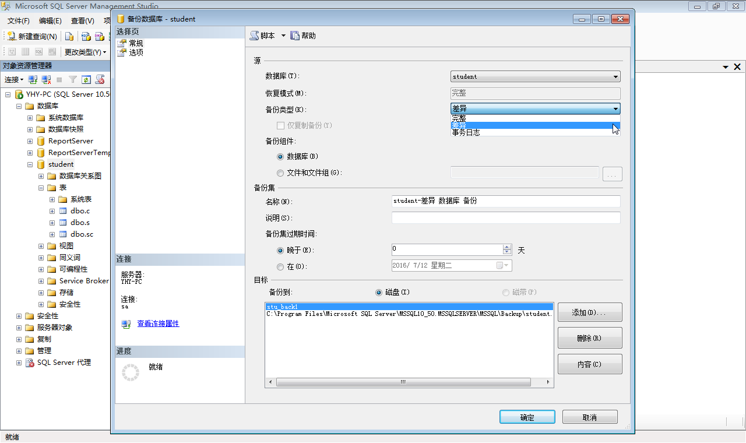Expand the 系统数据库 folder node
The image size is (746, 443).
point(30,118)
